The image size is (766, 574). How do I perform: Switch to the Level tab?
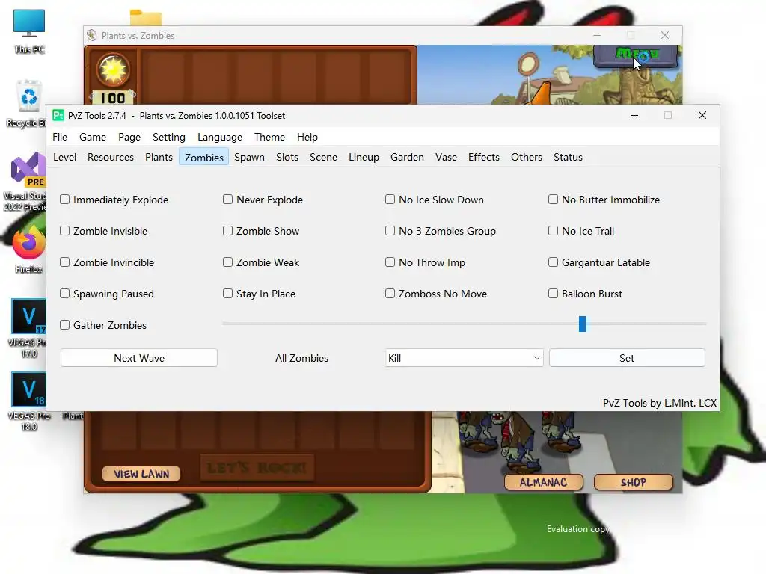coord(64,157)
